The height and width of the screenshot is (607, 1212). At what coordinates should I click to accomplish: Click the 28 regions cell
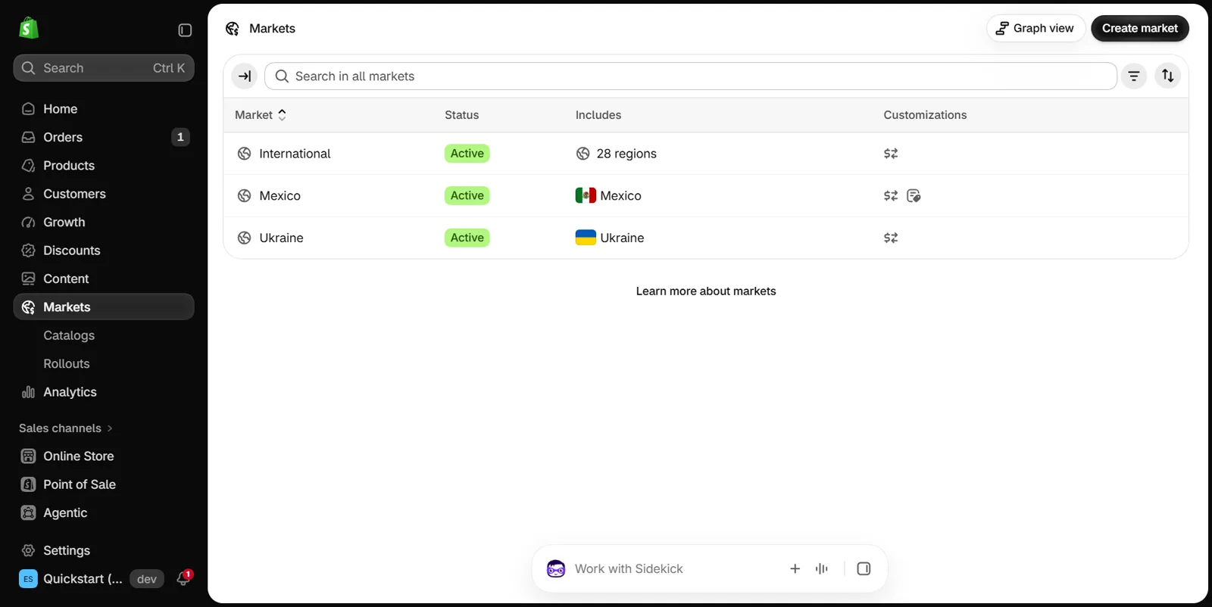(616, 154)
